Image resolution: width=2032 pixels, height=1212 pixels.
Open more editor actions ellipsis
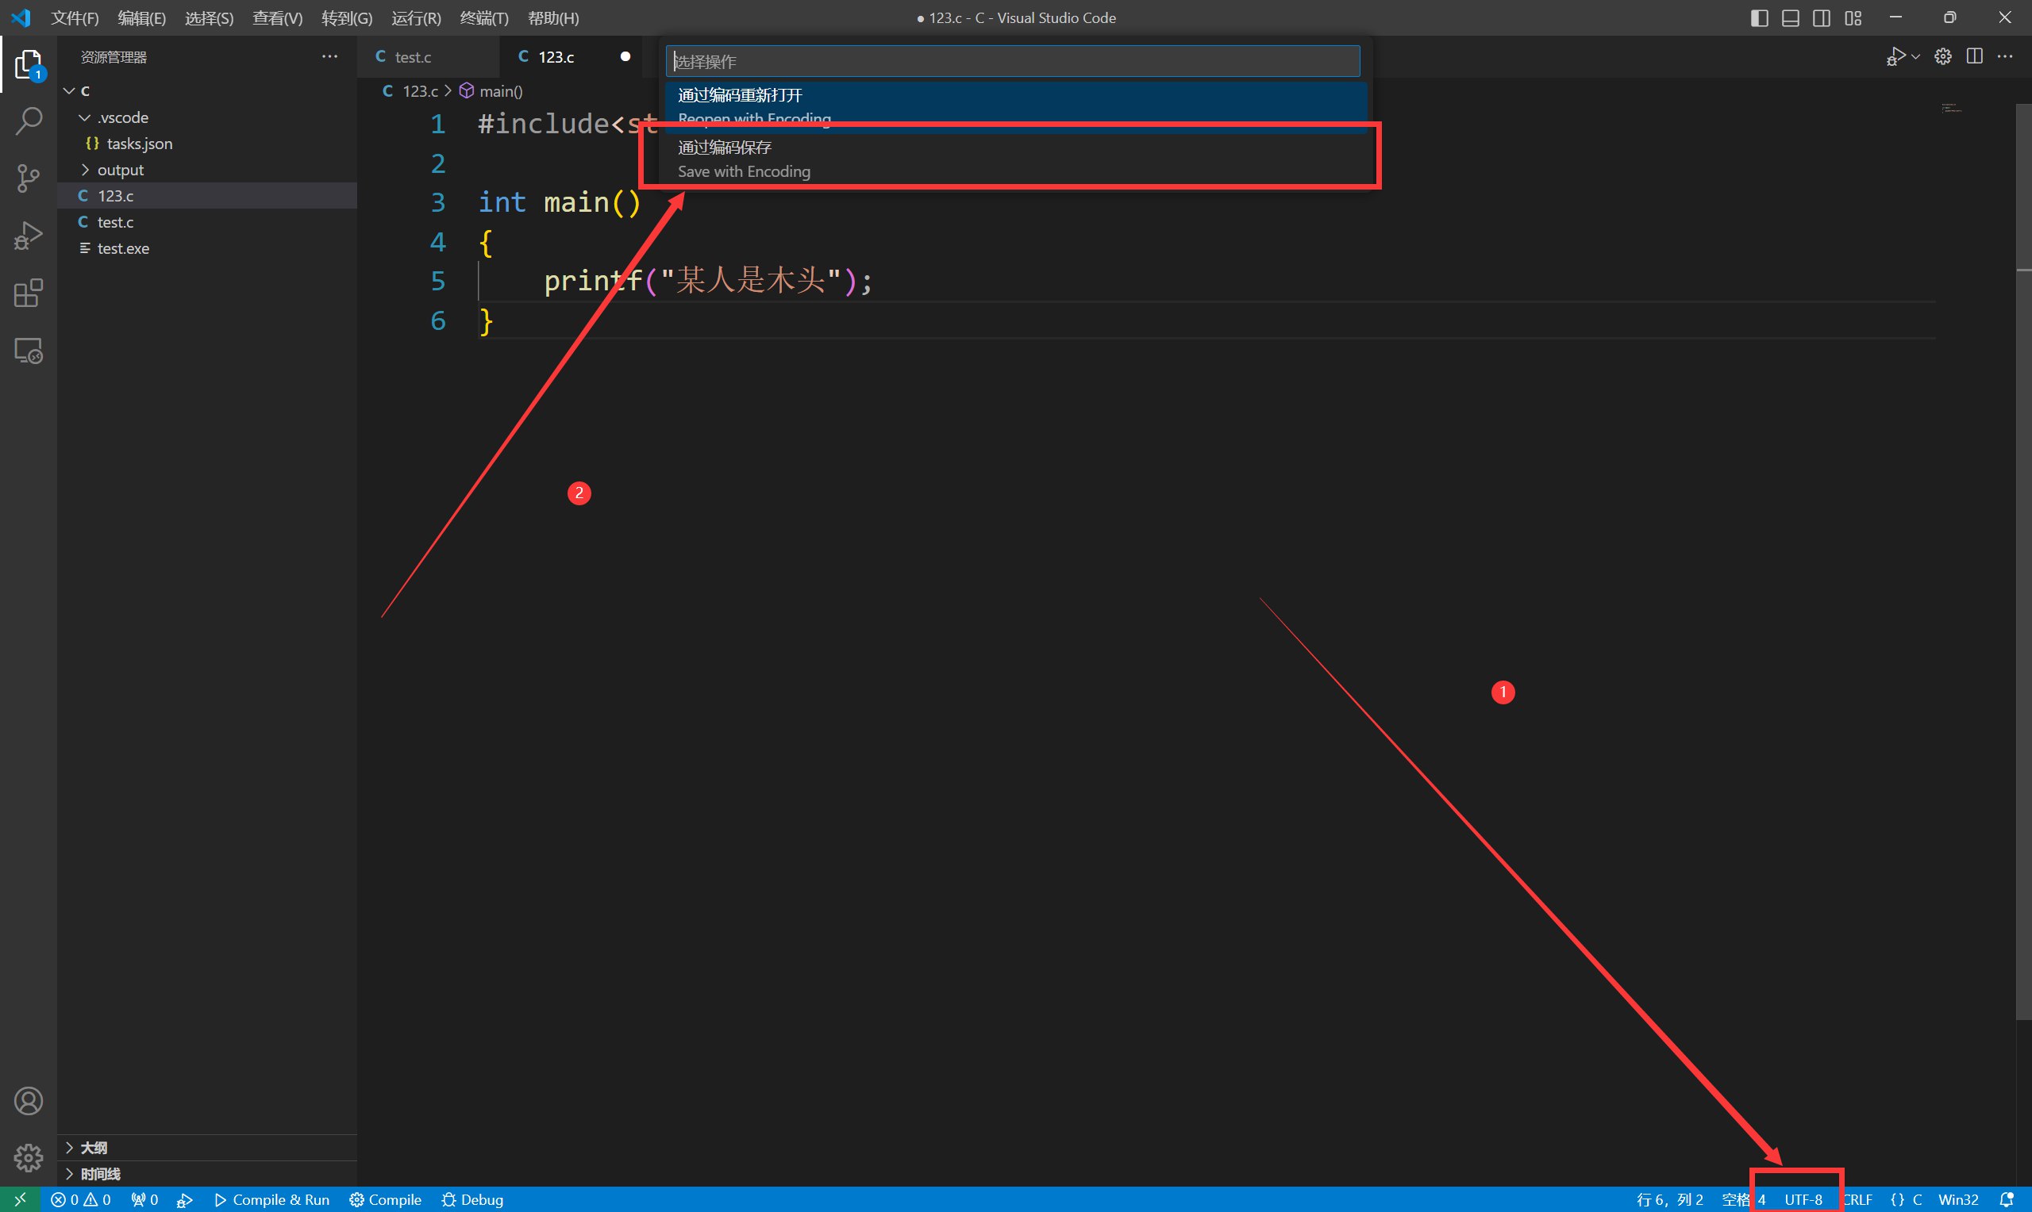[2005, 56]
